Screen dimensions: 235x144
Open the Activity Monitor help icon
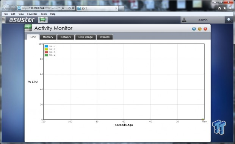coord(194,29)
